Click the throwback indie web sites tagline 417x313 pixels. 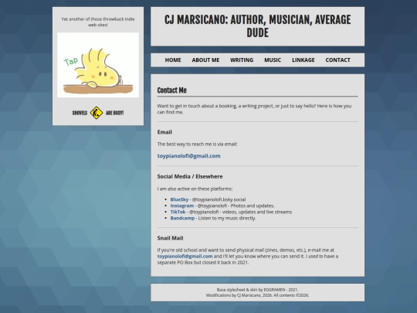coord(98,22)
